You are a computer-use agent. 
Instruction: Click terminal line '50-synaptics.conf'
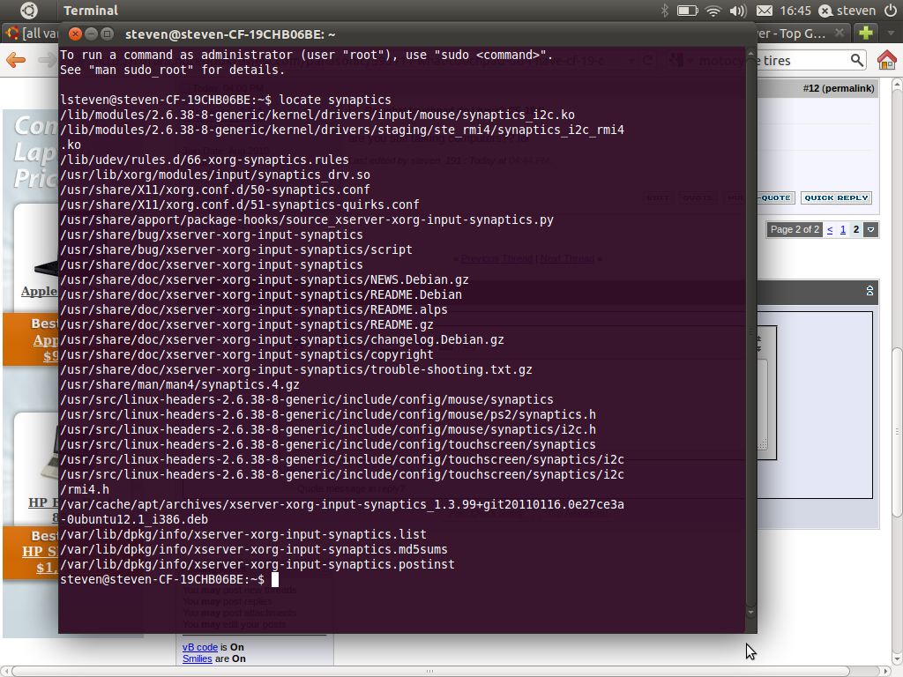[215, 190]
